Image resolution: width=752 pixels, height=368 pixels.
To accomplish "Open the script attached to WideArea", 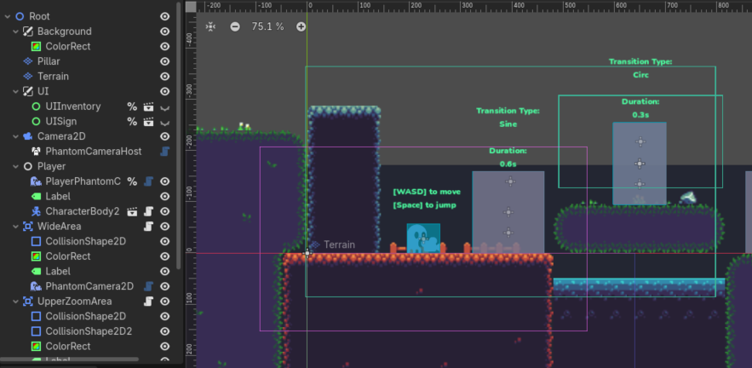I will coord(148,227).
